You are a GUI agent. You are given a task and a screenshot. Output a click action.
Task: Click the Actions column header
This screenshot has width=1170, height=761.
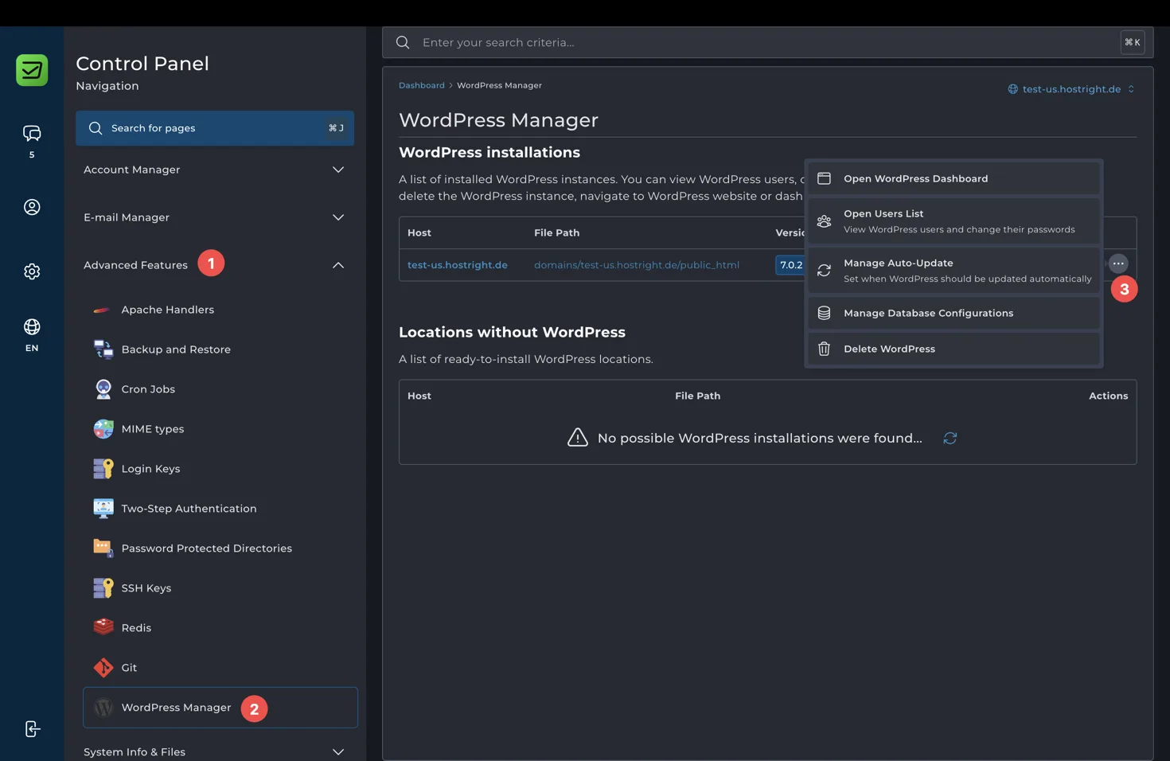1109,396
